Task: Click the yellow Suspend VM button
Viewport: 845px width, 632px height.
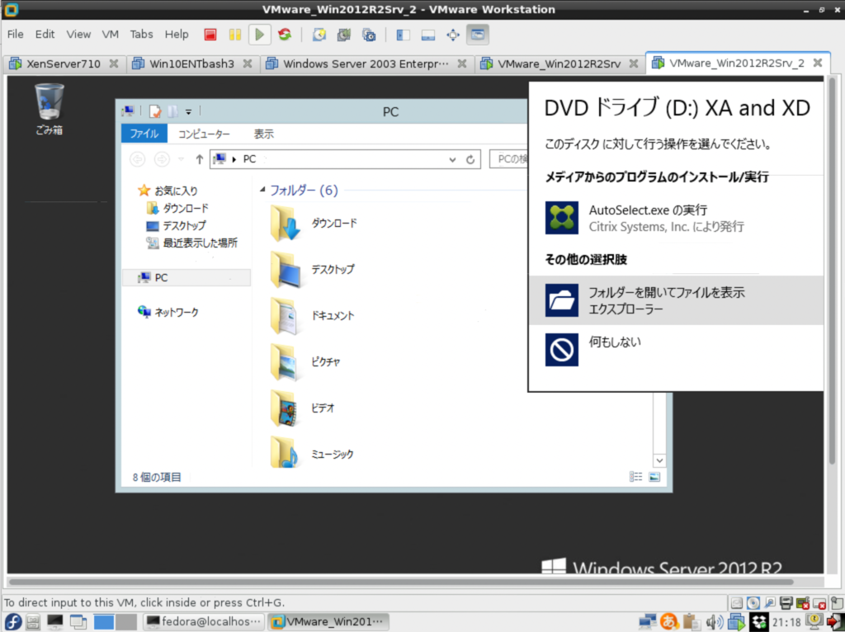Action: [235, 35]
